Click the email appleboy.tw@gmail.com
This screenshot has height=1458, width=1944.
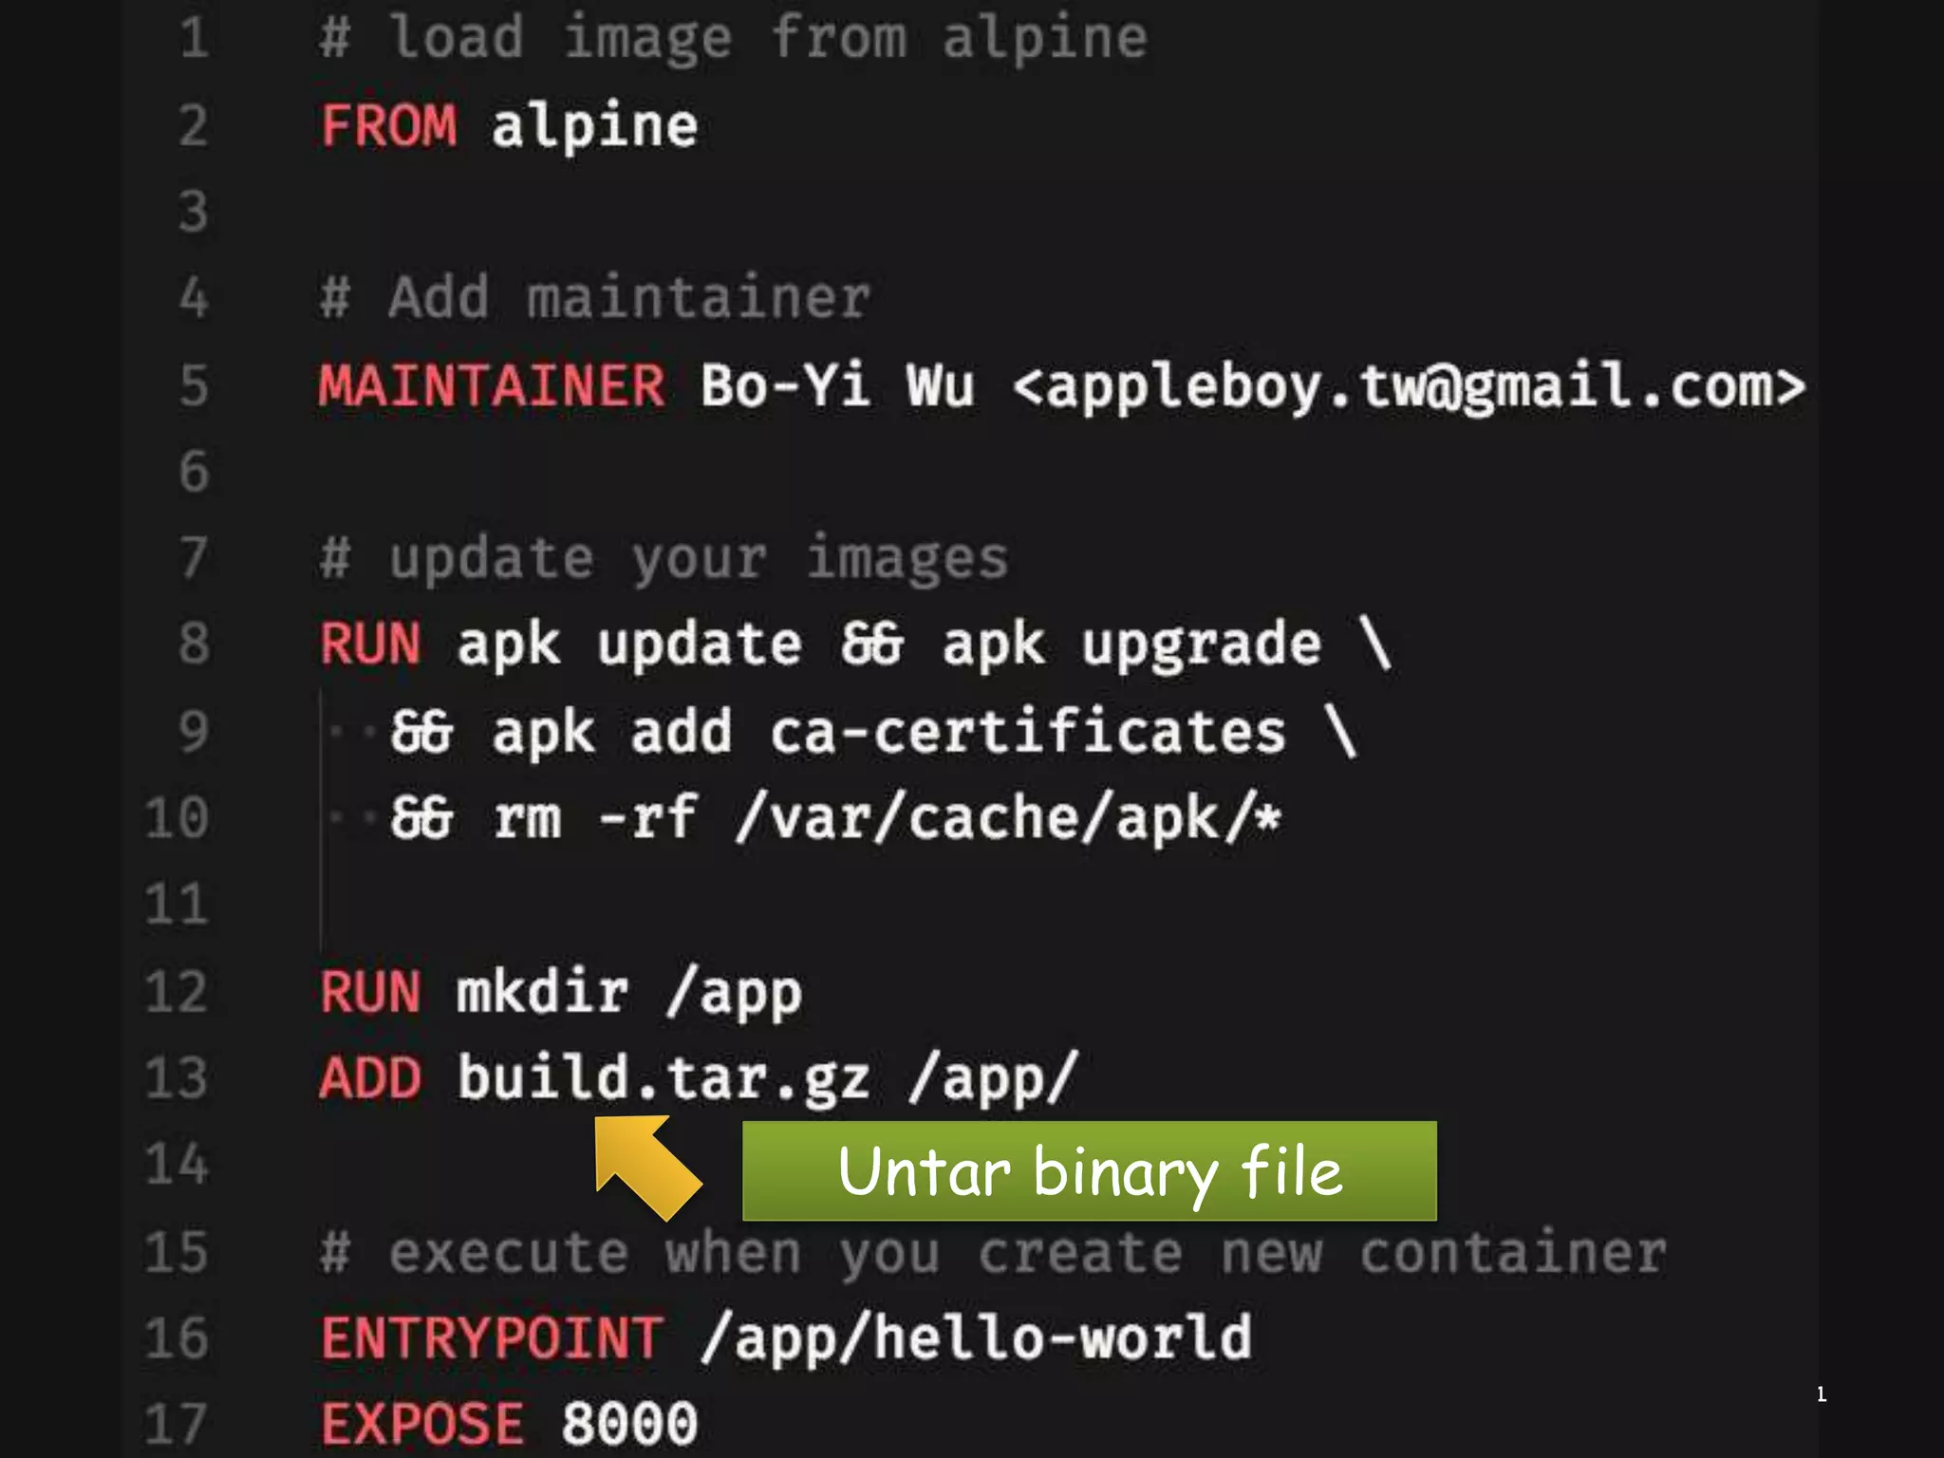(1409, 385)
